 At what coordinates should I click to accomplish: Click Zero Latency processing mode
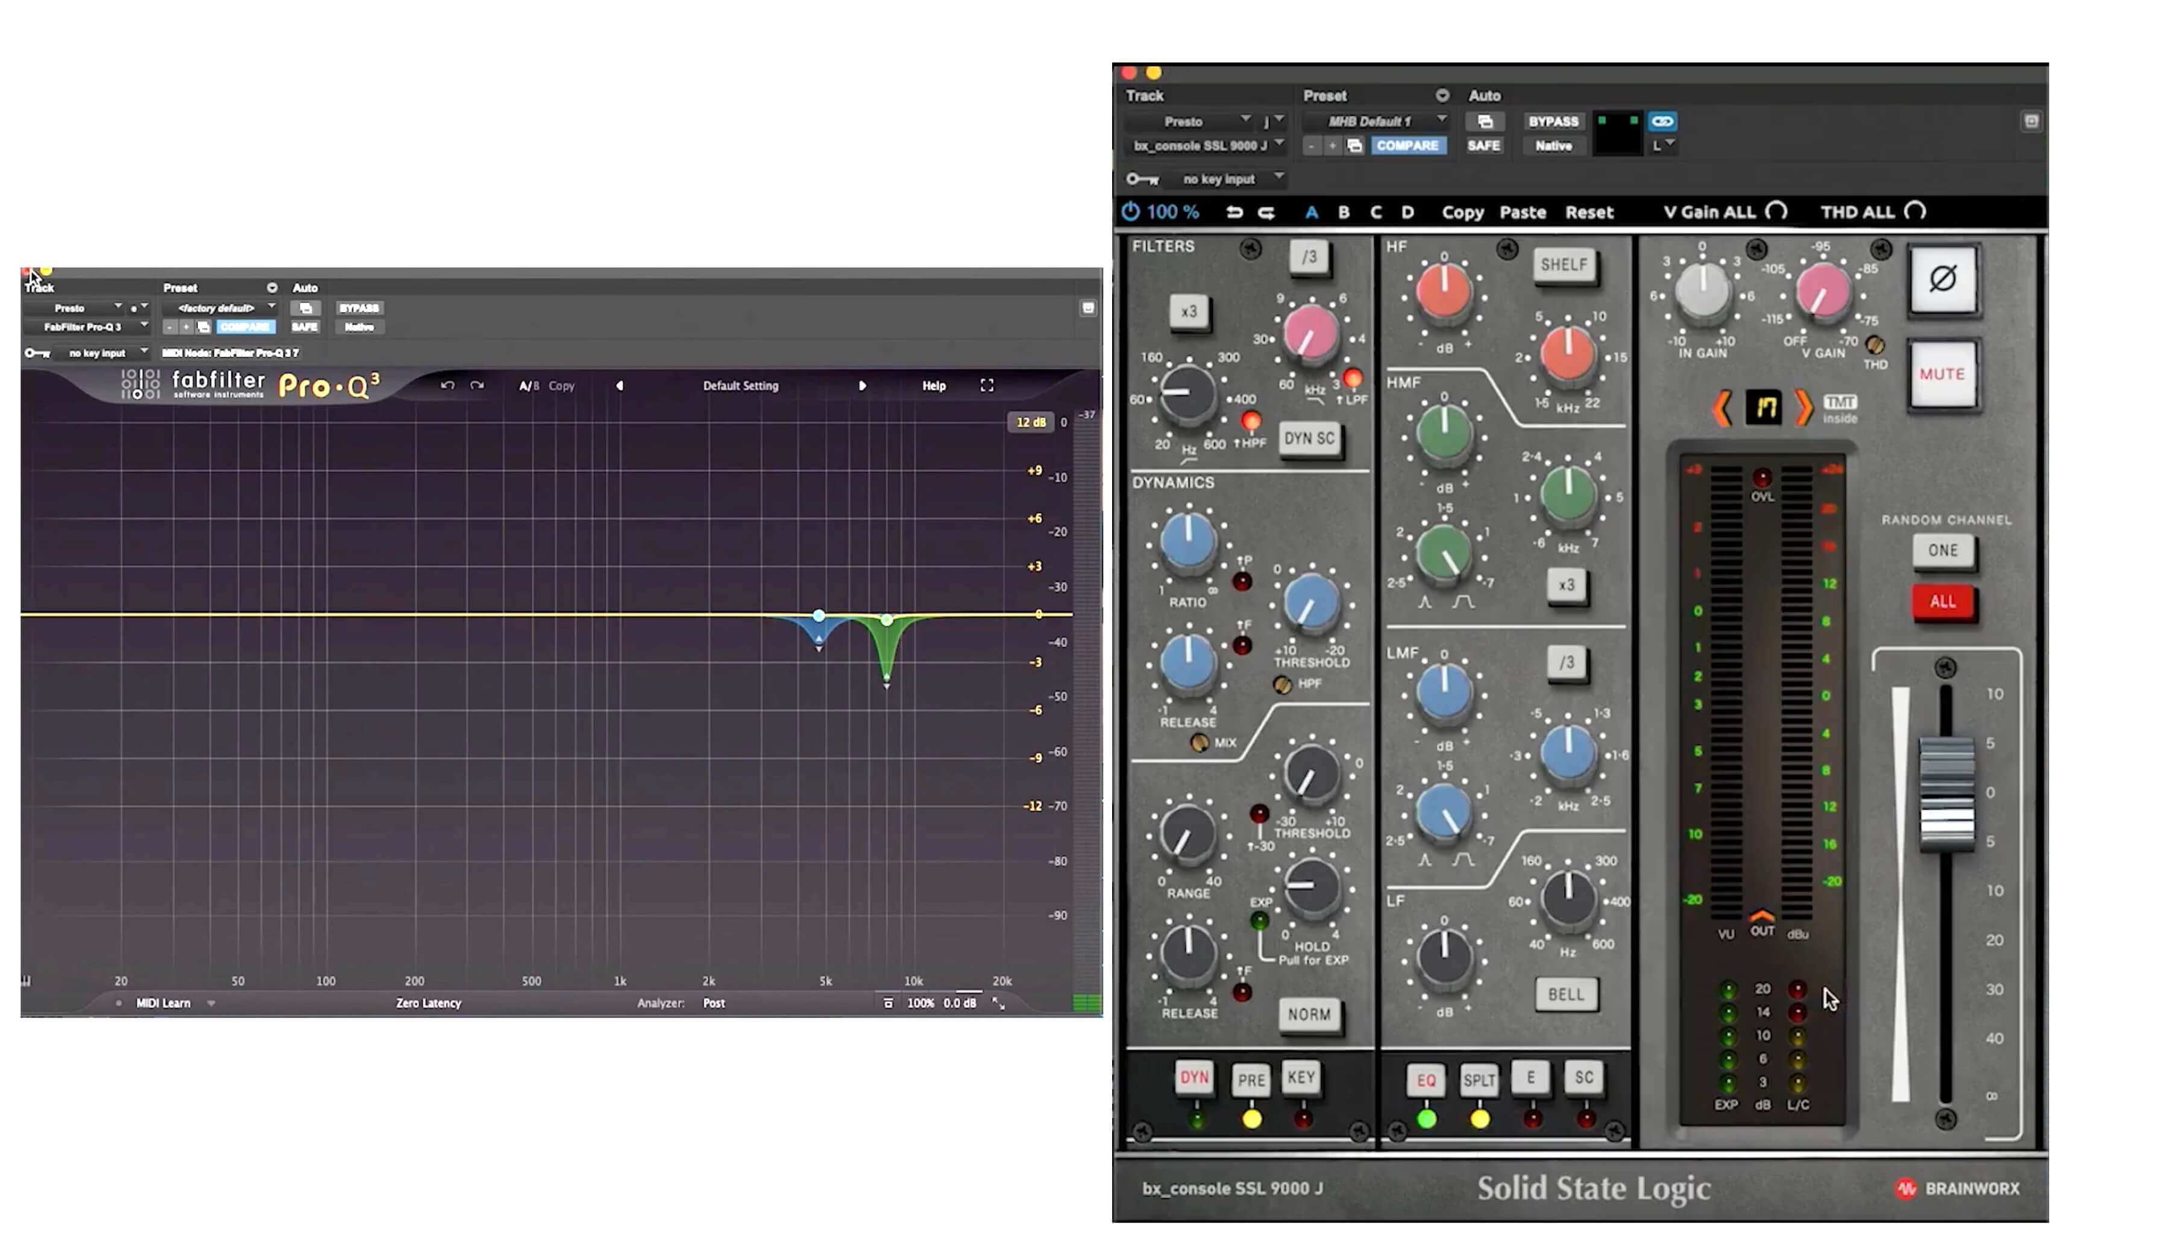pos(428,1003)
